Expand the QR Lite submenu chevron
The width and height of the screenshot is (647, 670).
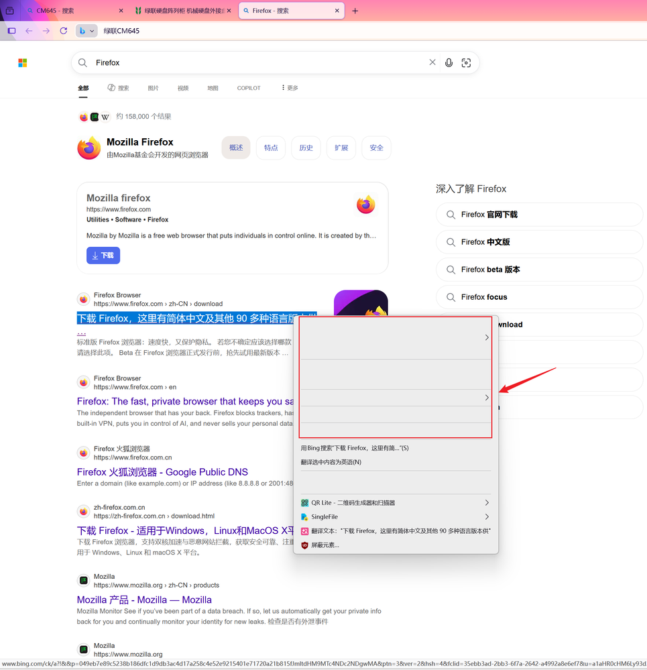click(487, 503)
